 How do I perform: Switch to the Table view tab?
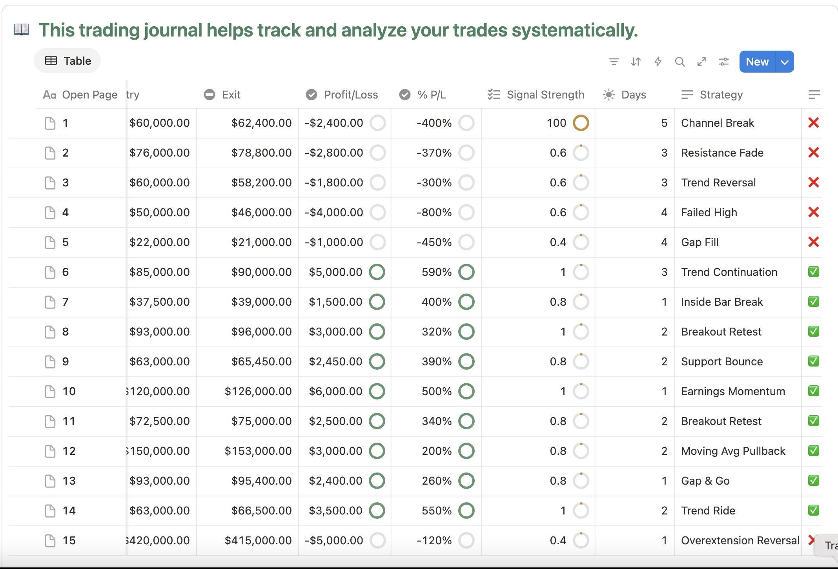[67, 61]
